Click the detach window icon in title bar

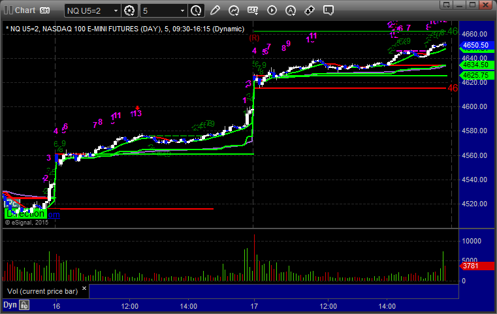(x=447, y=5)
